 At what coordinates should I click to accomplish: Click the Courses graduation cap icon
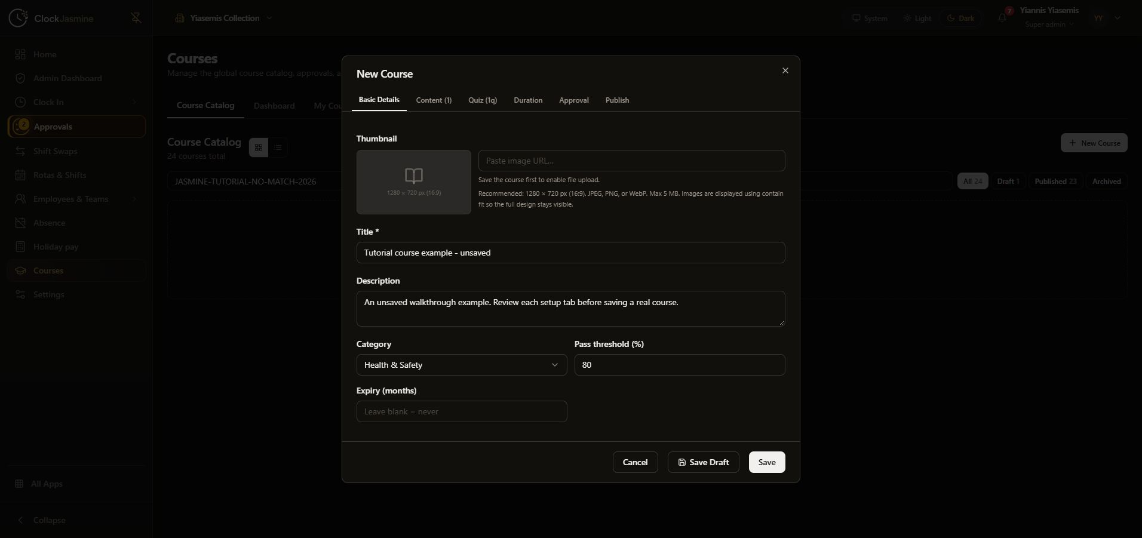click(20, 270)
